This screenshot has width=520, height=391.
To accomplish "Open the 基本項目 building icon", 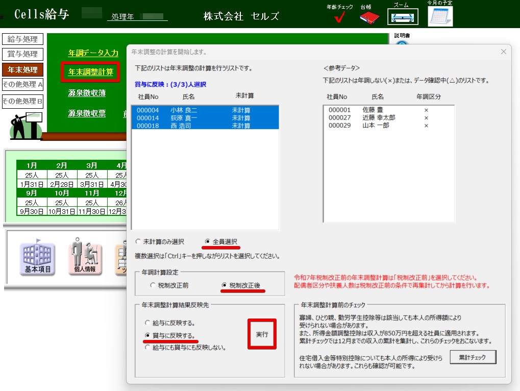I will click(x=38, y=258).
